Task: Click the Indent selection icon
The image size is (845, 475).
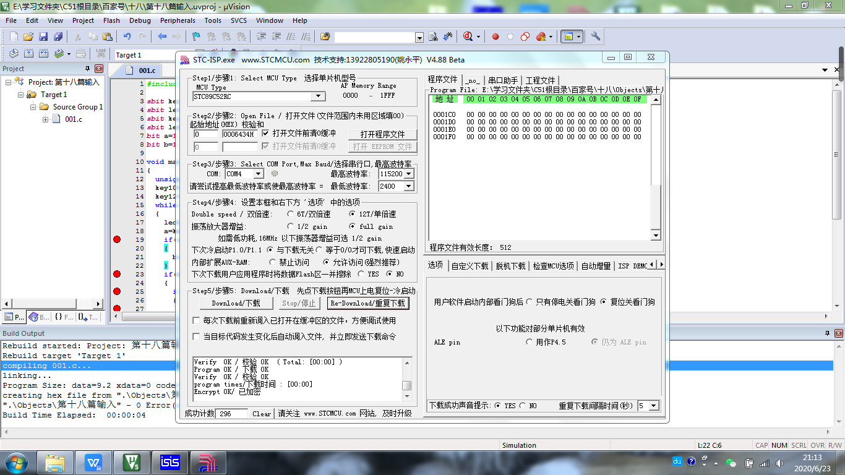Action: click(262, 36)
